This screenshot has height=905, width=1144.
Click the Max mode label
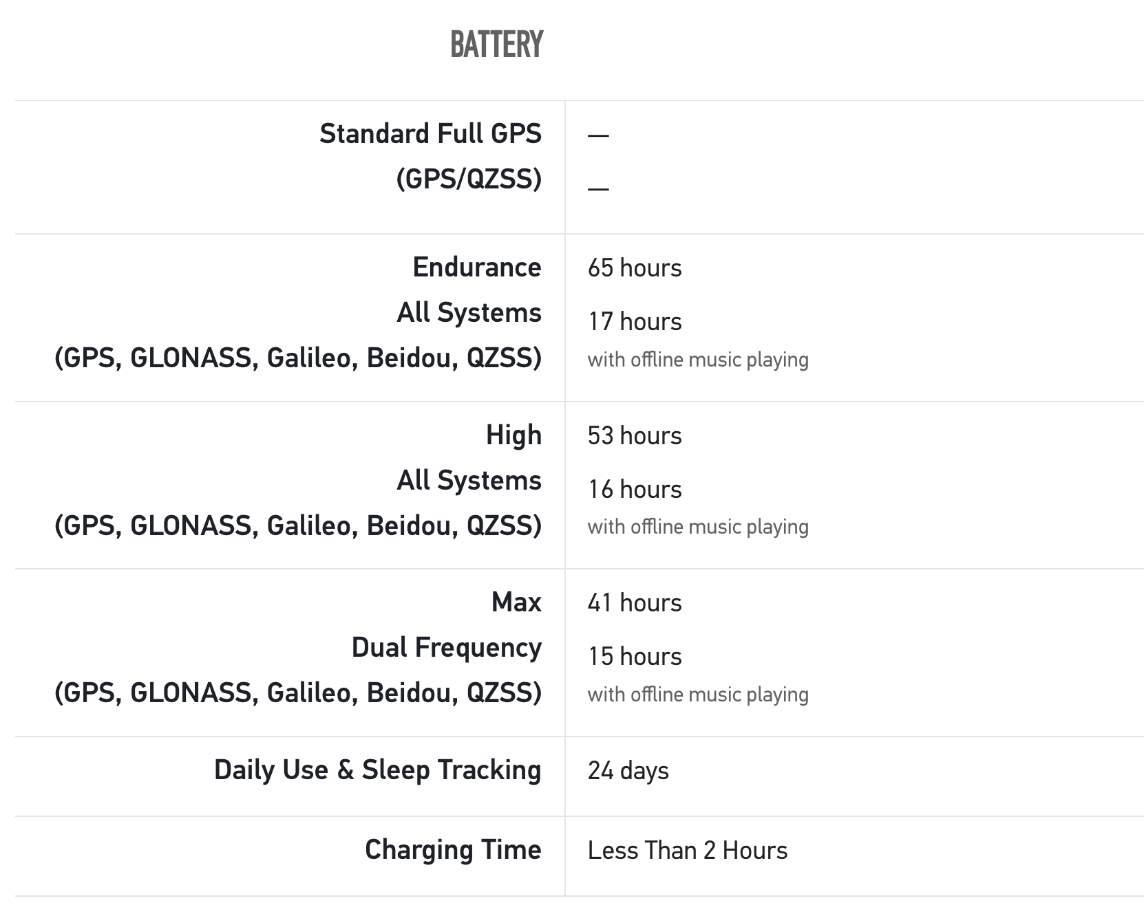click(516, 602)
